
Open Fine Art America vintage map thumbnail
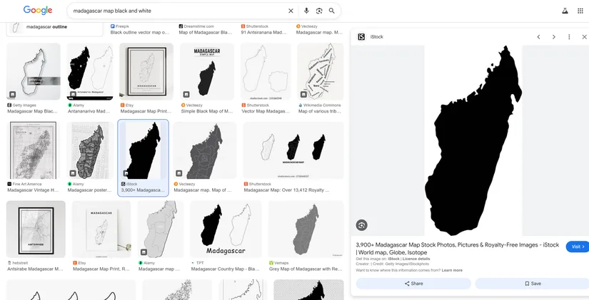coord(34,150)
